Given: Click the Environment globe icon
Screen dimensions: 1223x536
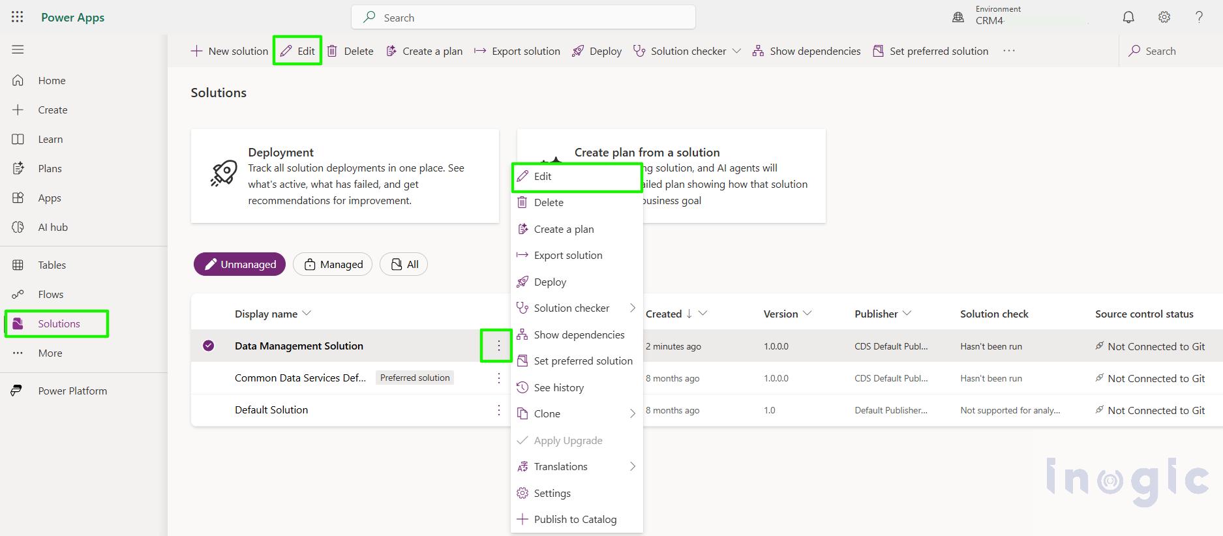Looking at the screenshot, I should [958, 18].
